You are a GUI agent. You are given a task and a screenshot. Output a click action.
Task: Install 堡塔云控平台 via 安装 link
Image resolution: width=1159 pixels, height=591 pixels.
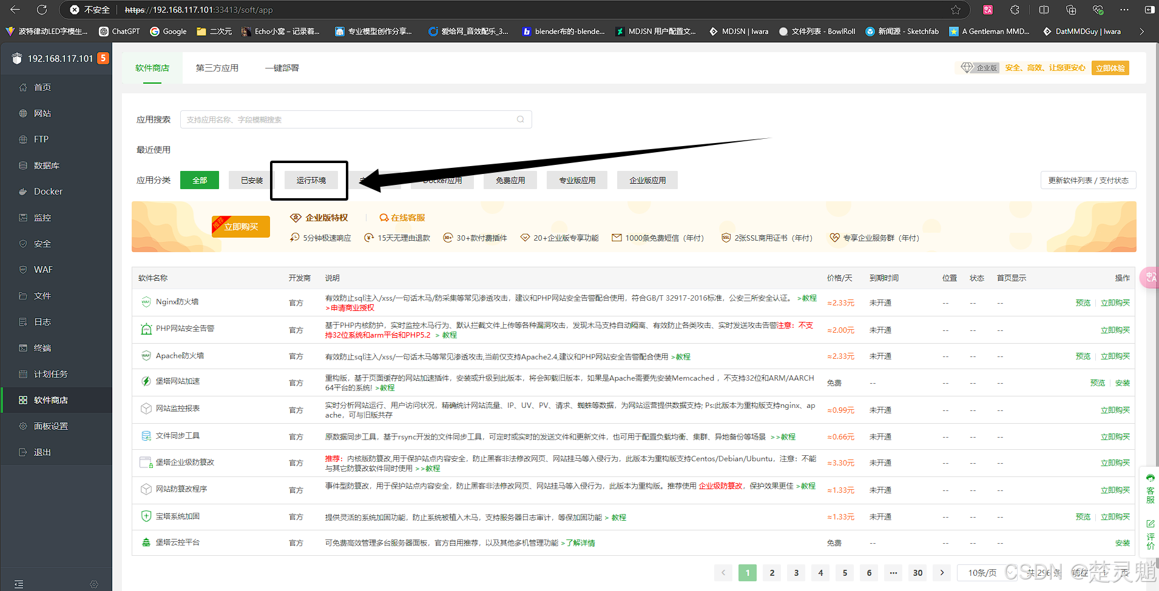coord(1123,543)
